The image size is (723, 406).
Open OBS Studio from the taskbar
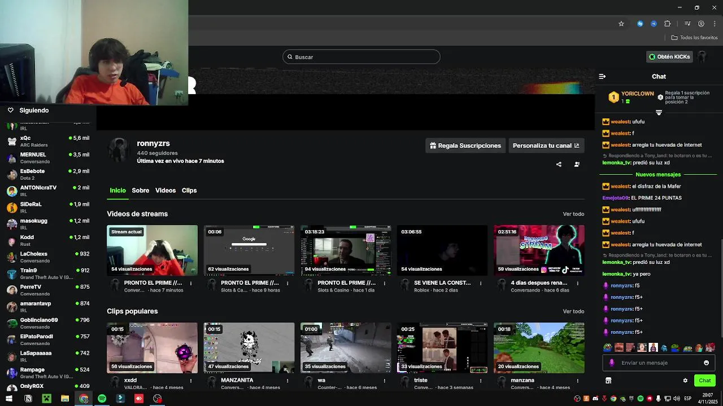coord(157,399)
